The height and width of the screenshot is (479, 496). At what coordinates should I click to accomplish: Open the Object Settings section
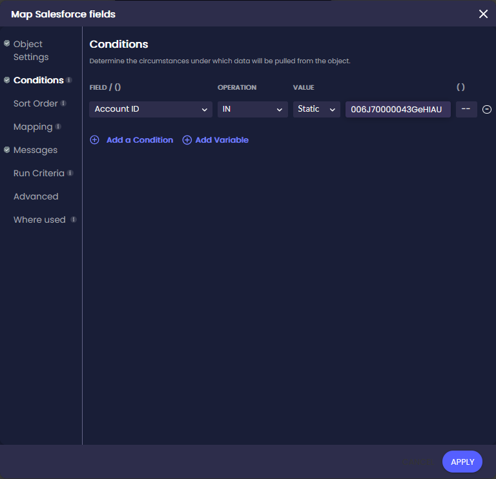pyautogui.click(x=31, y=50)
